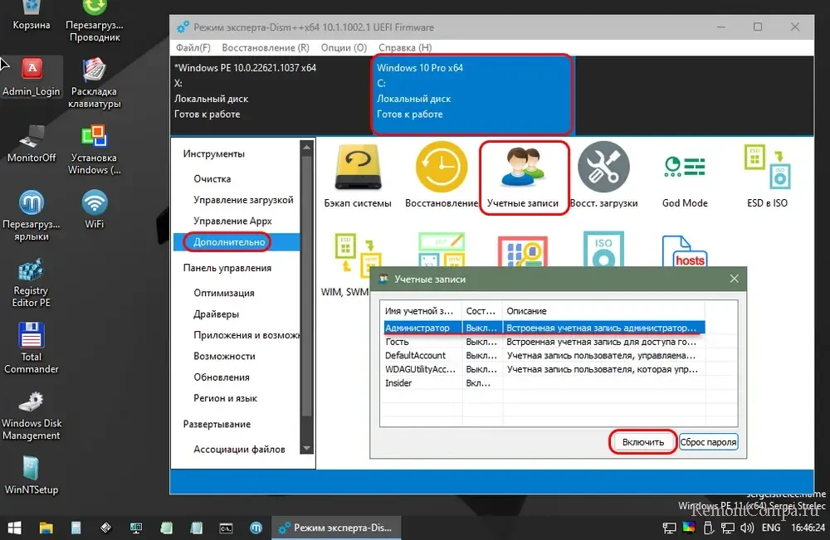
Task: Click the sidebar scroll-up arrow
Action: point(306,148)
